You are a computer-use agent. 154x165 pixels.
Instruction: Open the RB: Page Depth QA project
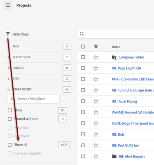click(126, 68)
